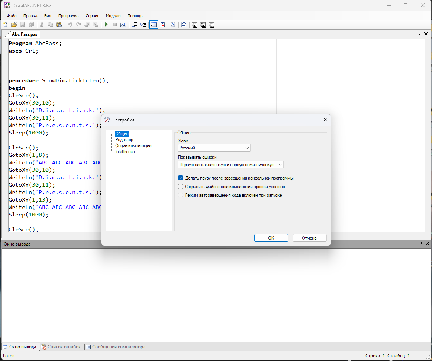This screenshot has height=361, width=432.
Task: Open the Язык dropdown showing Русский
Action: pos(214,148)
